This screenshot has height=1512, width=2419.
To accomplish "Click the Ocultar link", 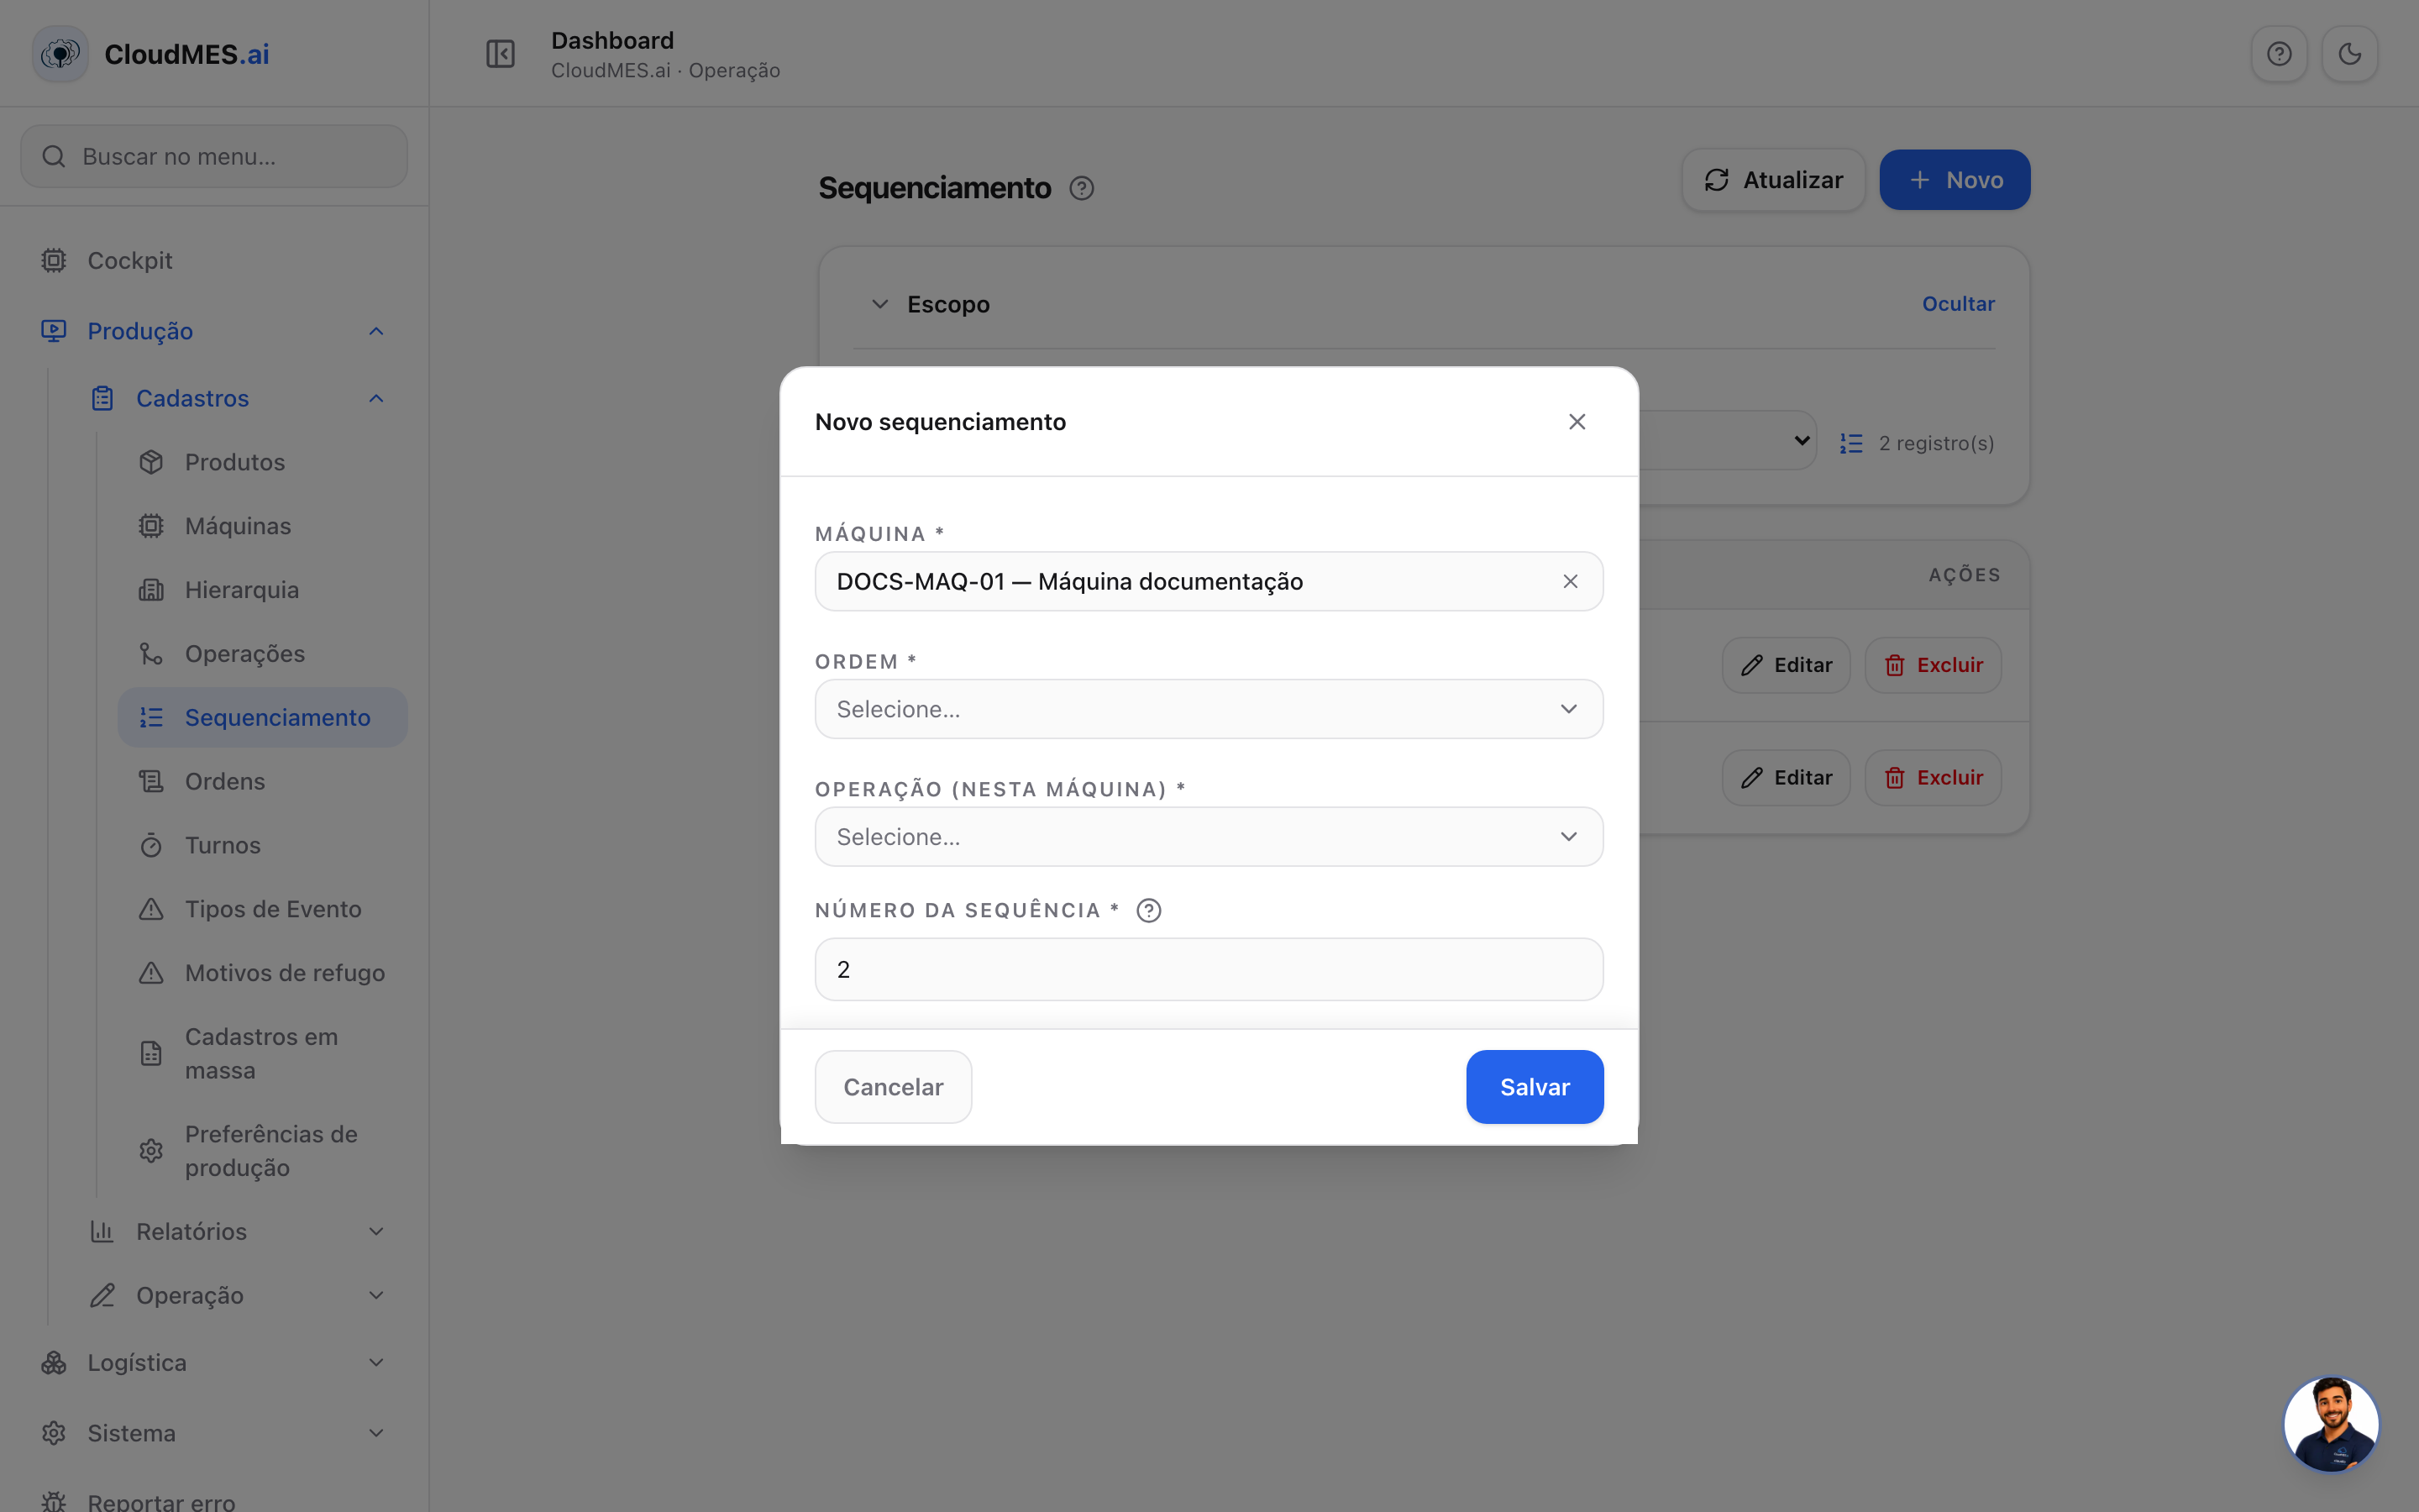I will tap(1957, 304).
